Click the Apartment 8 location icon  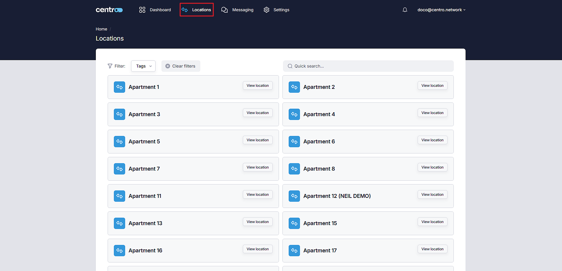point(294,169)
